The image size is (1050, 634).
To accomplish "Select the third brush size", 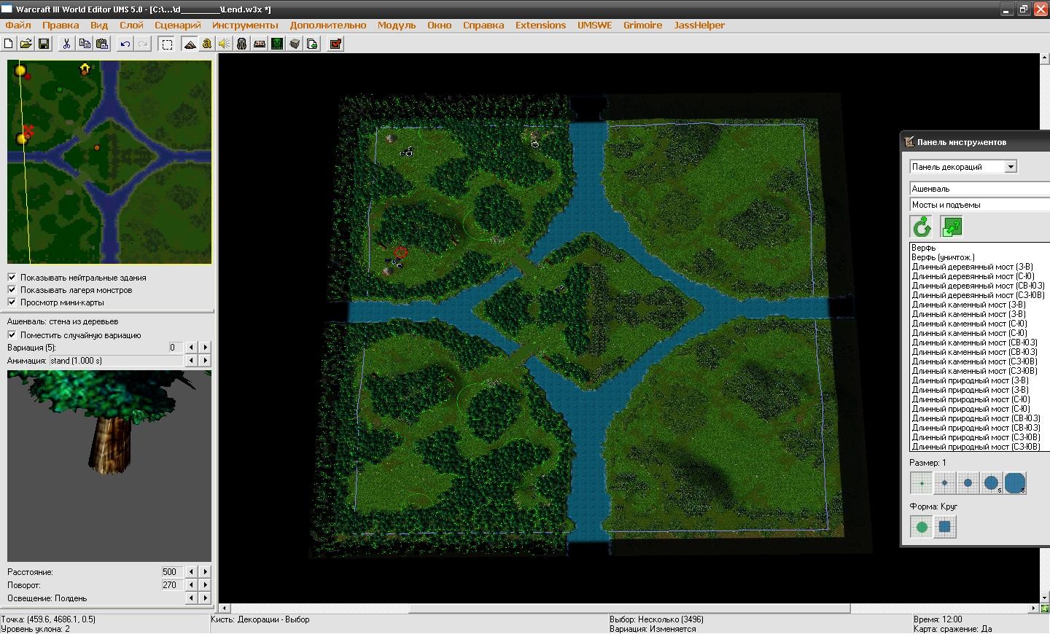I will (968, 482).
